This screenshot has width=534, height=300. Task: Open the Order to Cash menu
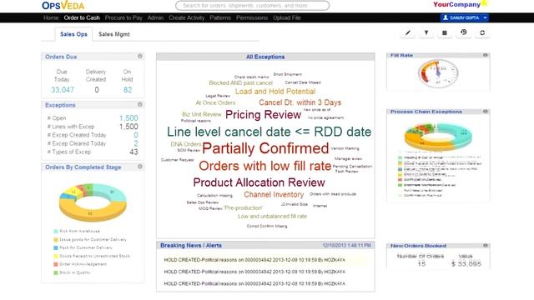[x=82, y=17]
